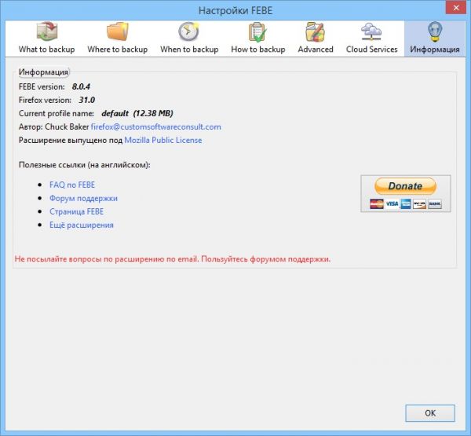Switch to Cloud Services tab label
Image resolution: width=471 pixels, height=436 pixels.
pyautogui.click(x=372, y=49)
